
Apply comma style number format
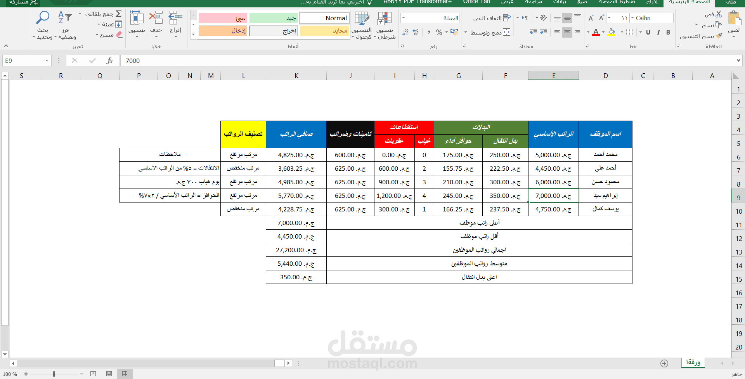[429, 32]
